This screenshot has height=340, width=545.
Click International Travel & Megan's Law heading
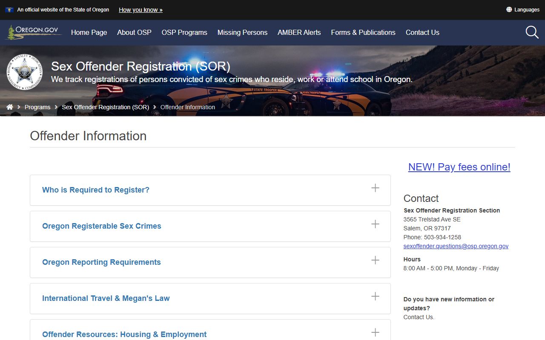(106, 298)
